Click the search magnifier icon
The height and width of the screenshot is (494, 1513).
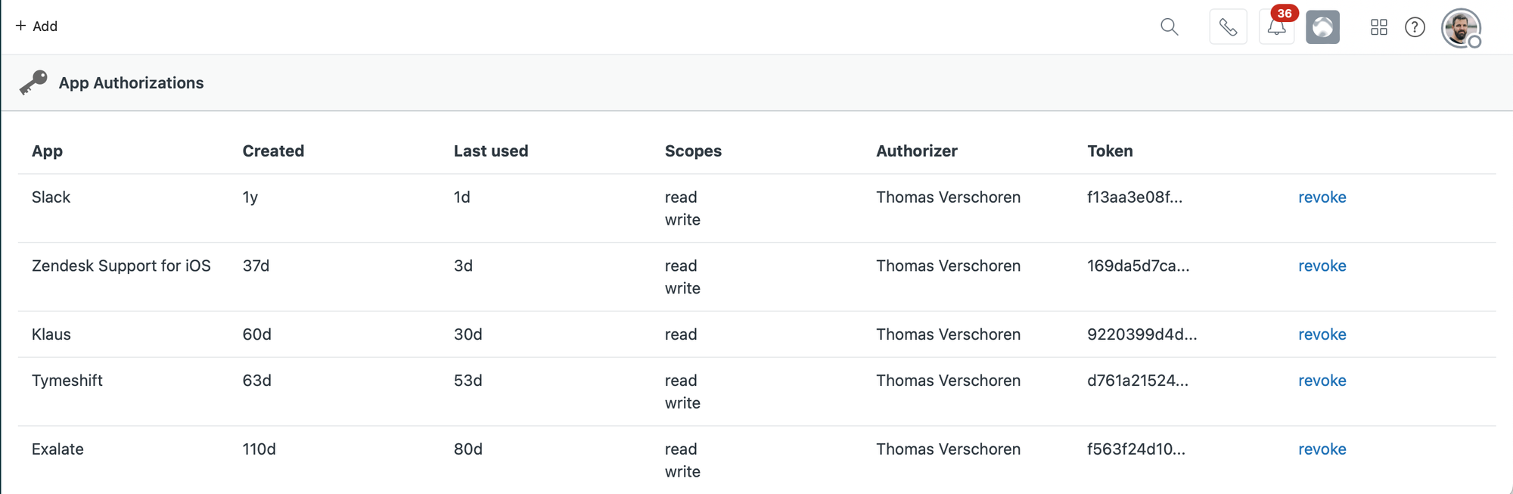pyautogui.click(x=1169, y=27)
